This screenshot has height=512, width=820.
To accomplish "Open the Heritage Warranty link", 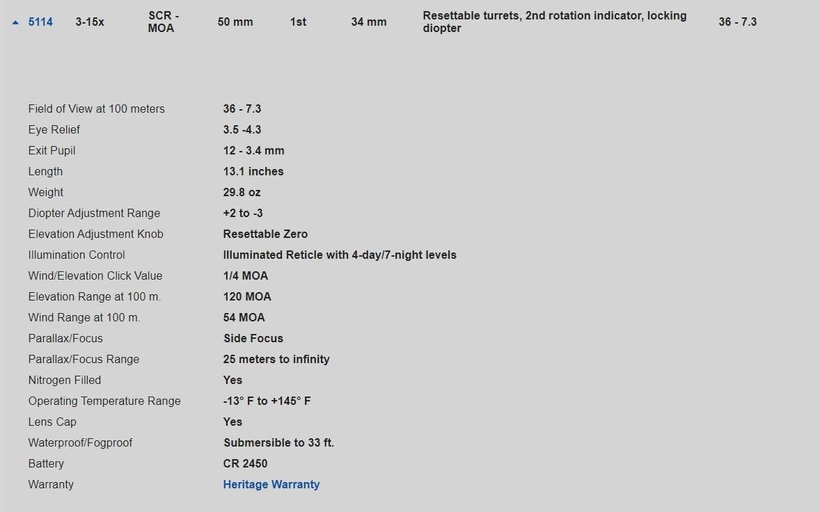I will click(271, 485).
